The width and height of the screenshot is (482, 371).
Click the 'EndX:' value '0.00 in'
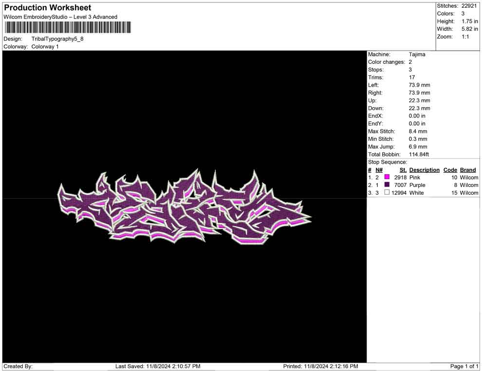417,116
